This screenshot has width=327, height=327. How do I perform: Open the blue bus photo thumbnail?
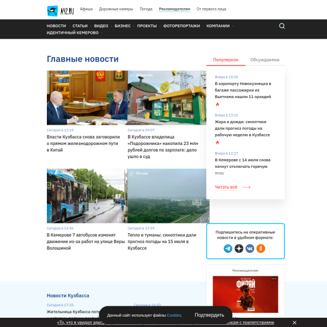(x=87, y=196)
